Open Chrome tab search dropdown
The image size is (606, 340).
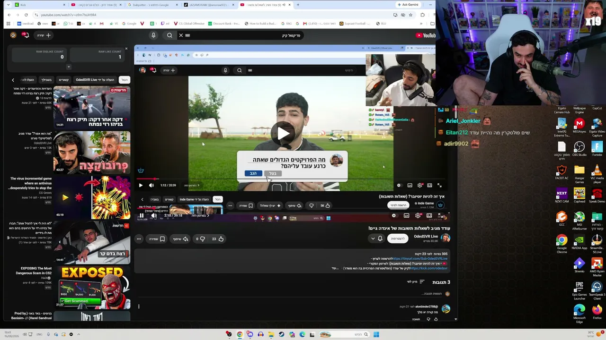coord(8,5)
